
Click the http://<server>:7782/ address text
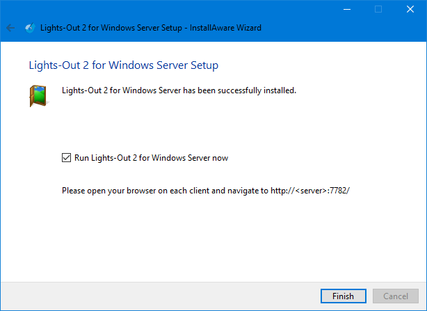click(310, 191)
